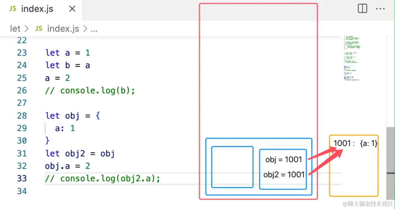Click the index.js breadcrumb item
Image resolution: width=395 pixels, height=209 pixels.
point(63,29)
